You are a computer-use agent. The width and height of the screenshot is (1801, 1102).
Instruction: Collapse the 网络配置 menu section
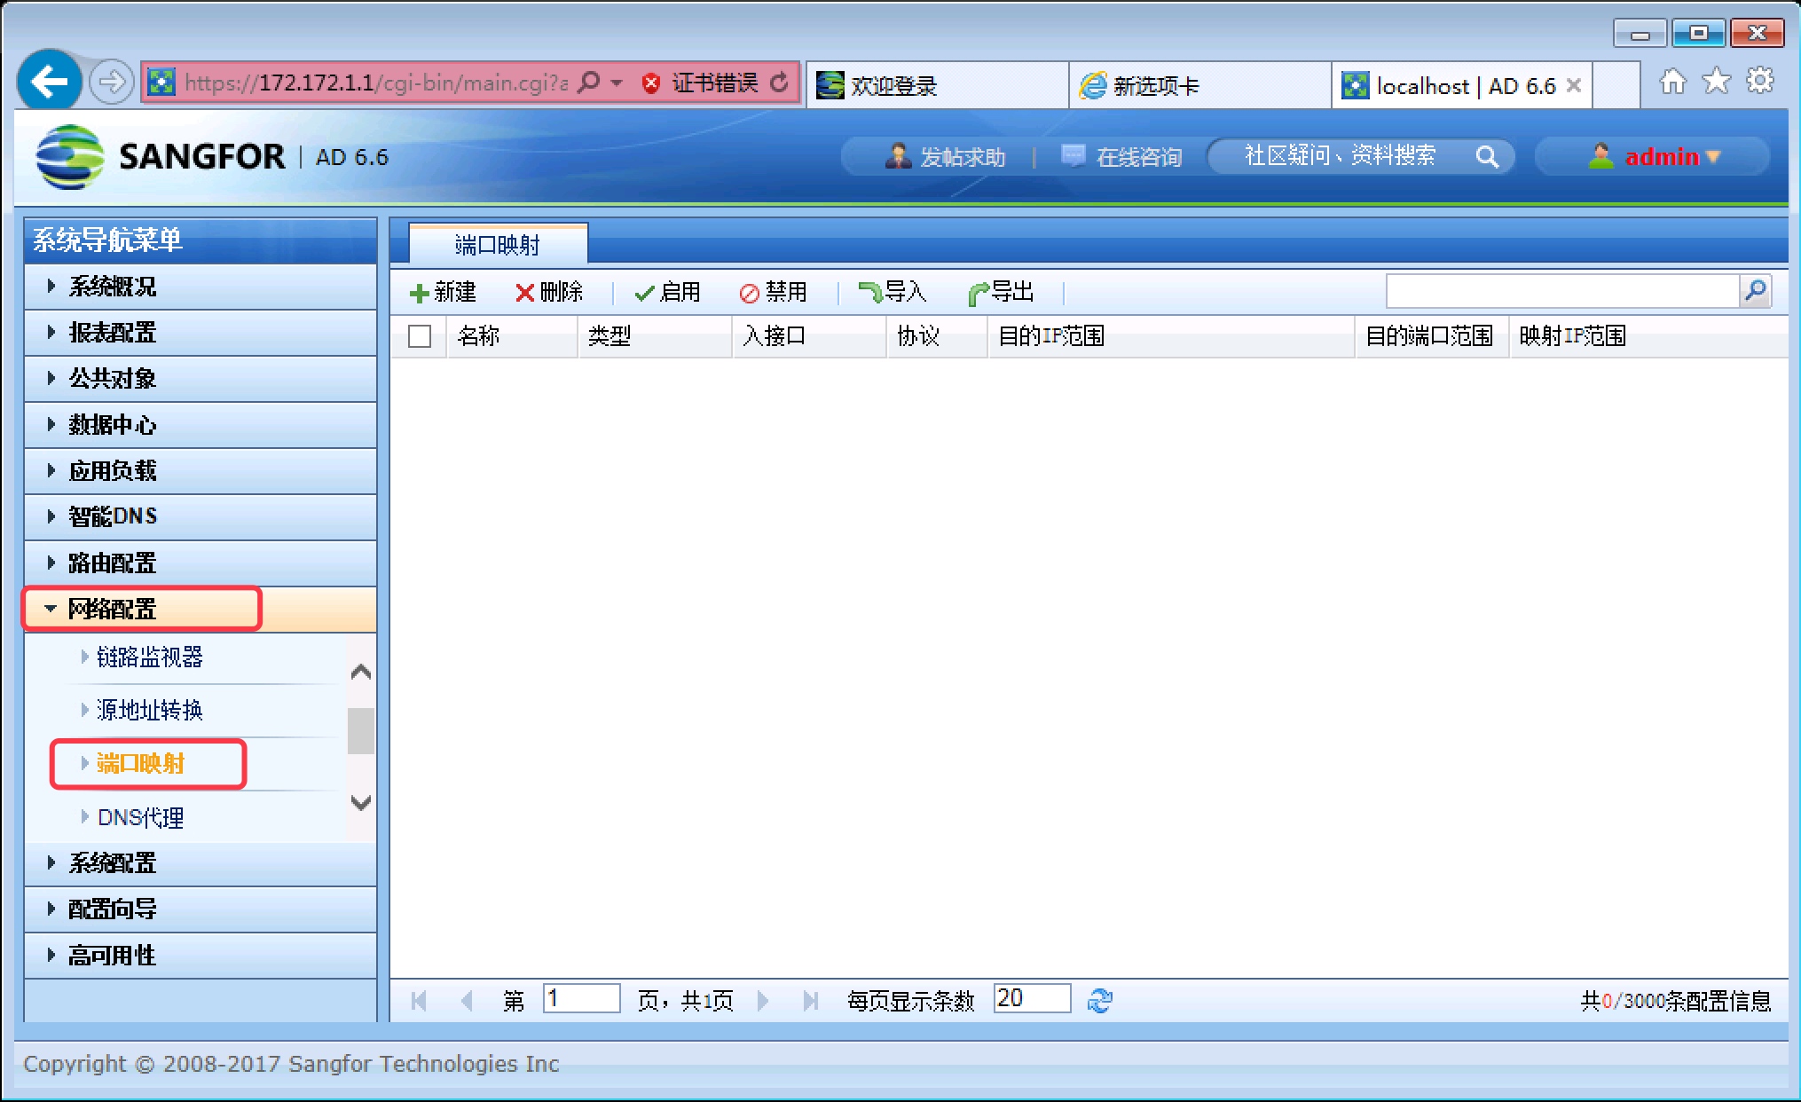coord(113,610)
